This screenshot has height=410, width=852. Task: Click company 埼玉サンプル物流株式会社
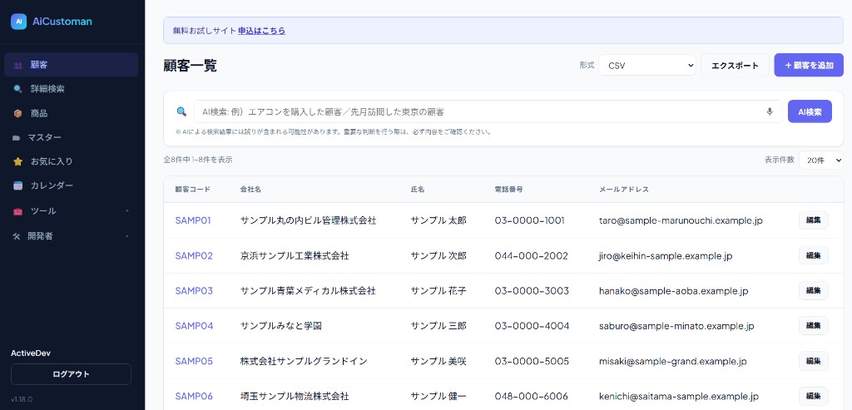[x=295, y=396]
